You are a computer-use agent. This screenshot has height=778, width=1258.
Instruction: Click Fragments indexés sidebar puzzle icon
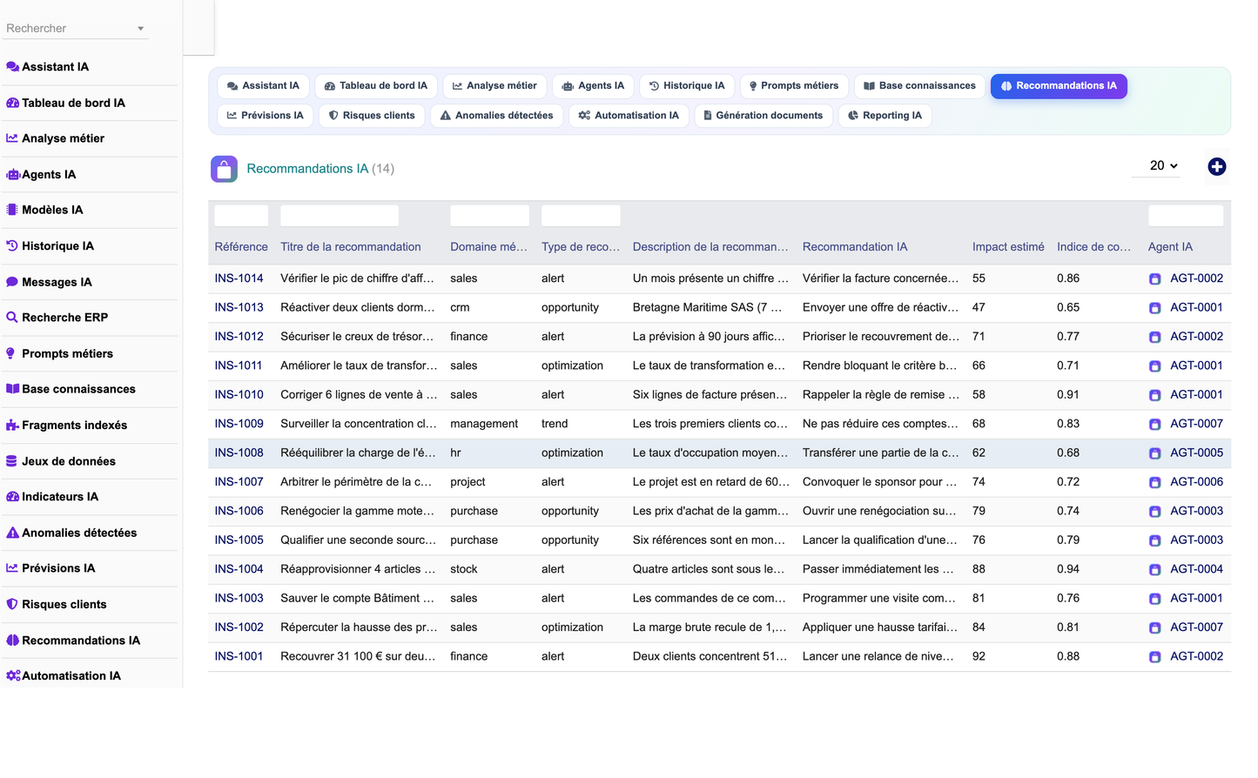pyautogui.click(x=12, y=426)
